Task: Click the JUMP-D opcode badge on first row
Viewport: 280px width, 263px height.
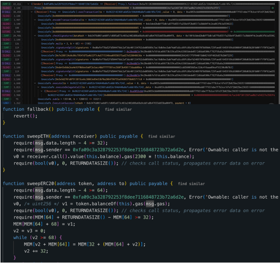Action: tap(6, 4)
